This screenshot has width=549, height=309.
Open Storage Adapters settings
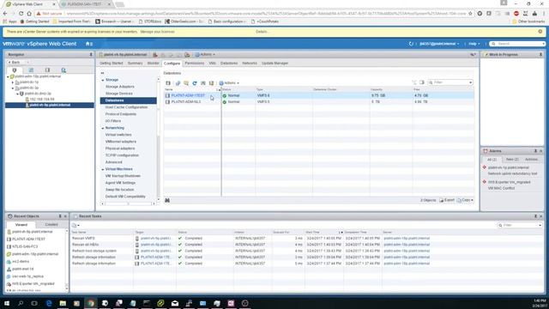click(x=120, y=87)
